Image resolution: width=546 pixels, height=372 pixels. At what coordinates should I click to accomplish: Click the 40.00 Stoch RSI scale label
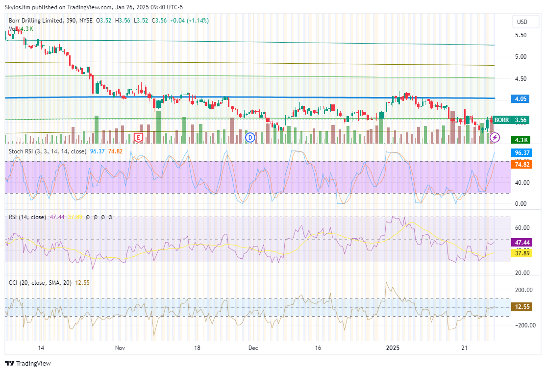[x=522, y=182]
